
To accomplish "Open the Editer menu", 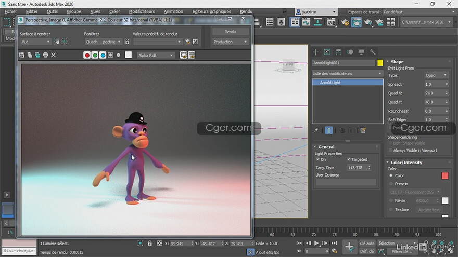I will pos(32,11).
